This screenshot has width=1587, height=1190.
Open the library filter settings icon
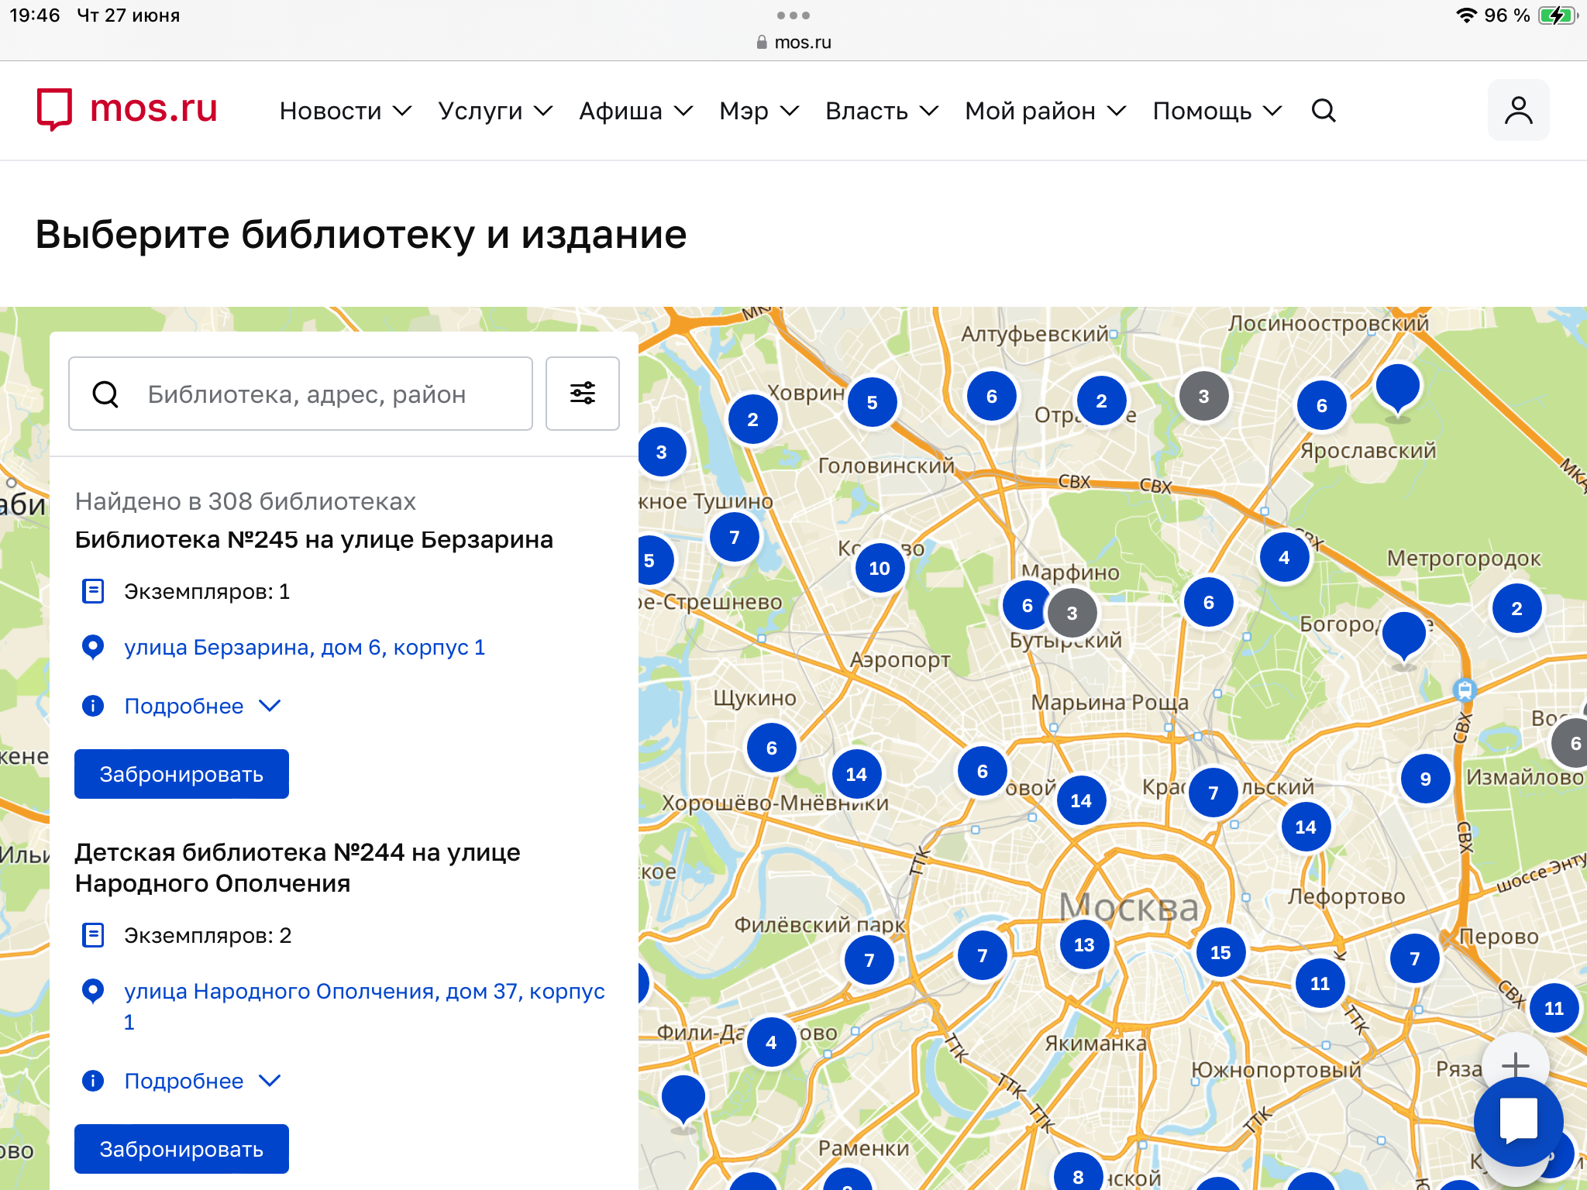click(583, 394)
